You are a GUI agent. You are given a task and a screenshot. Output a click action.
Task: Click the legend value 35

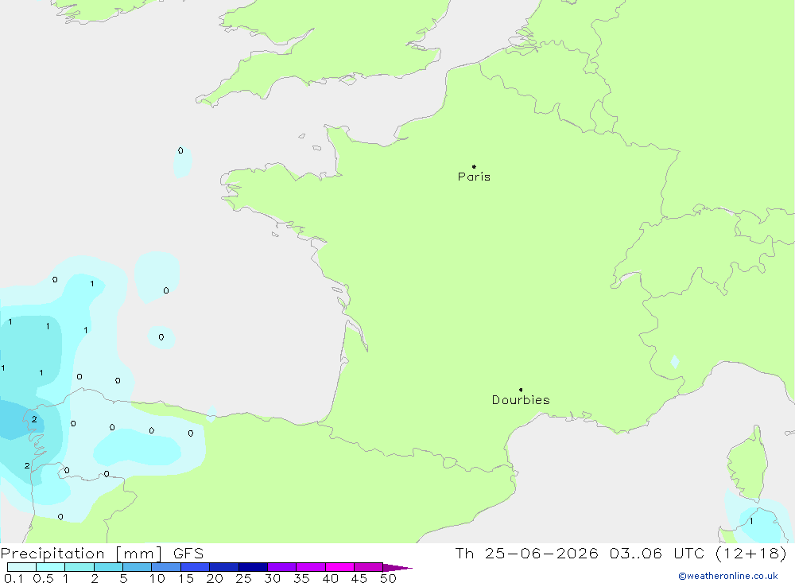301,578
